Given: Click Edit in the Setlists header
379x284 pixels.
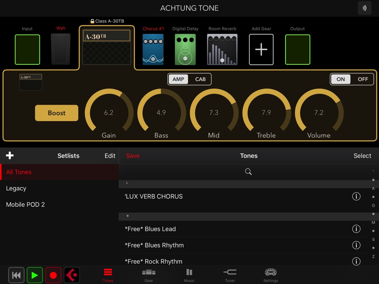Looking at the screenshot, I should (x=110, y=156).
